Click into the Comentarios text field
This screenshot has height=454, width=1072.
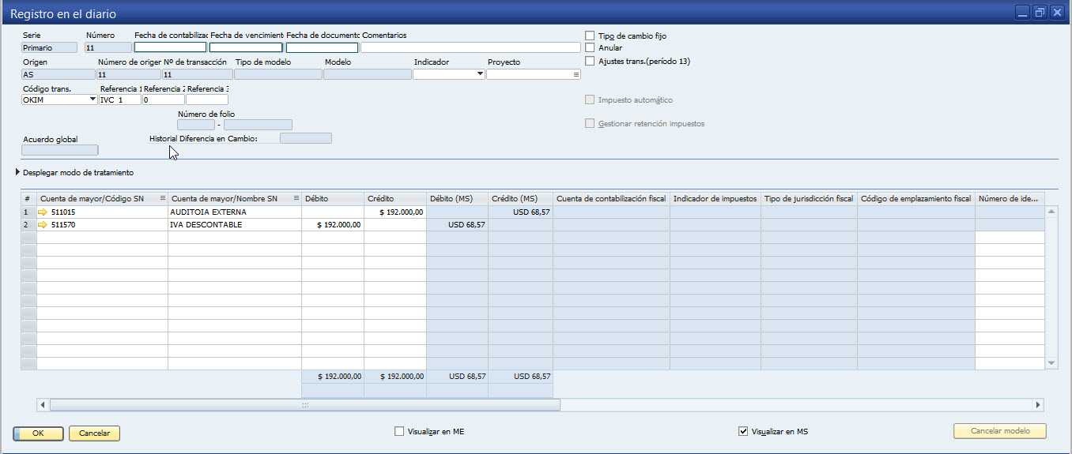470,47
